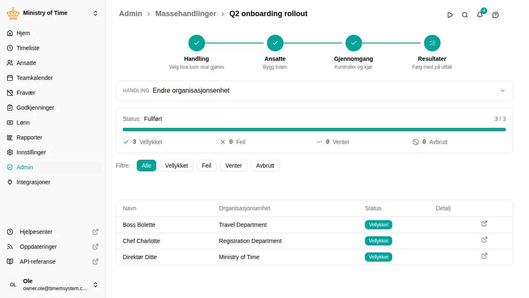Image resolution: width=529 pixels, height=298 pixels.
Task: Filter results by Vellykket
Action: coord(176,166)
